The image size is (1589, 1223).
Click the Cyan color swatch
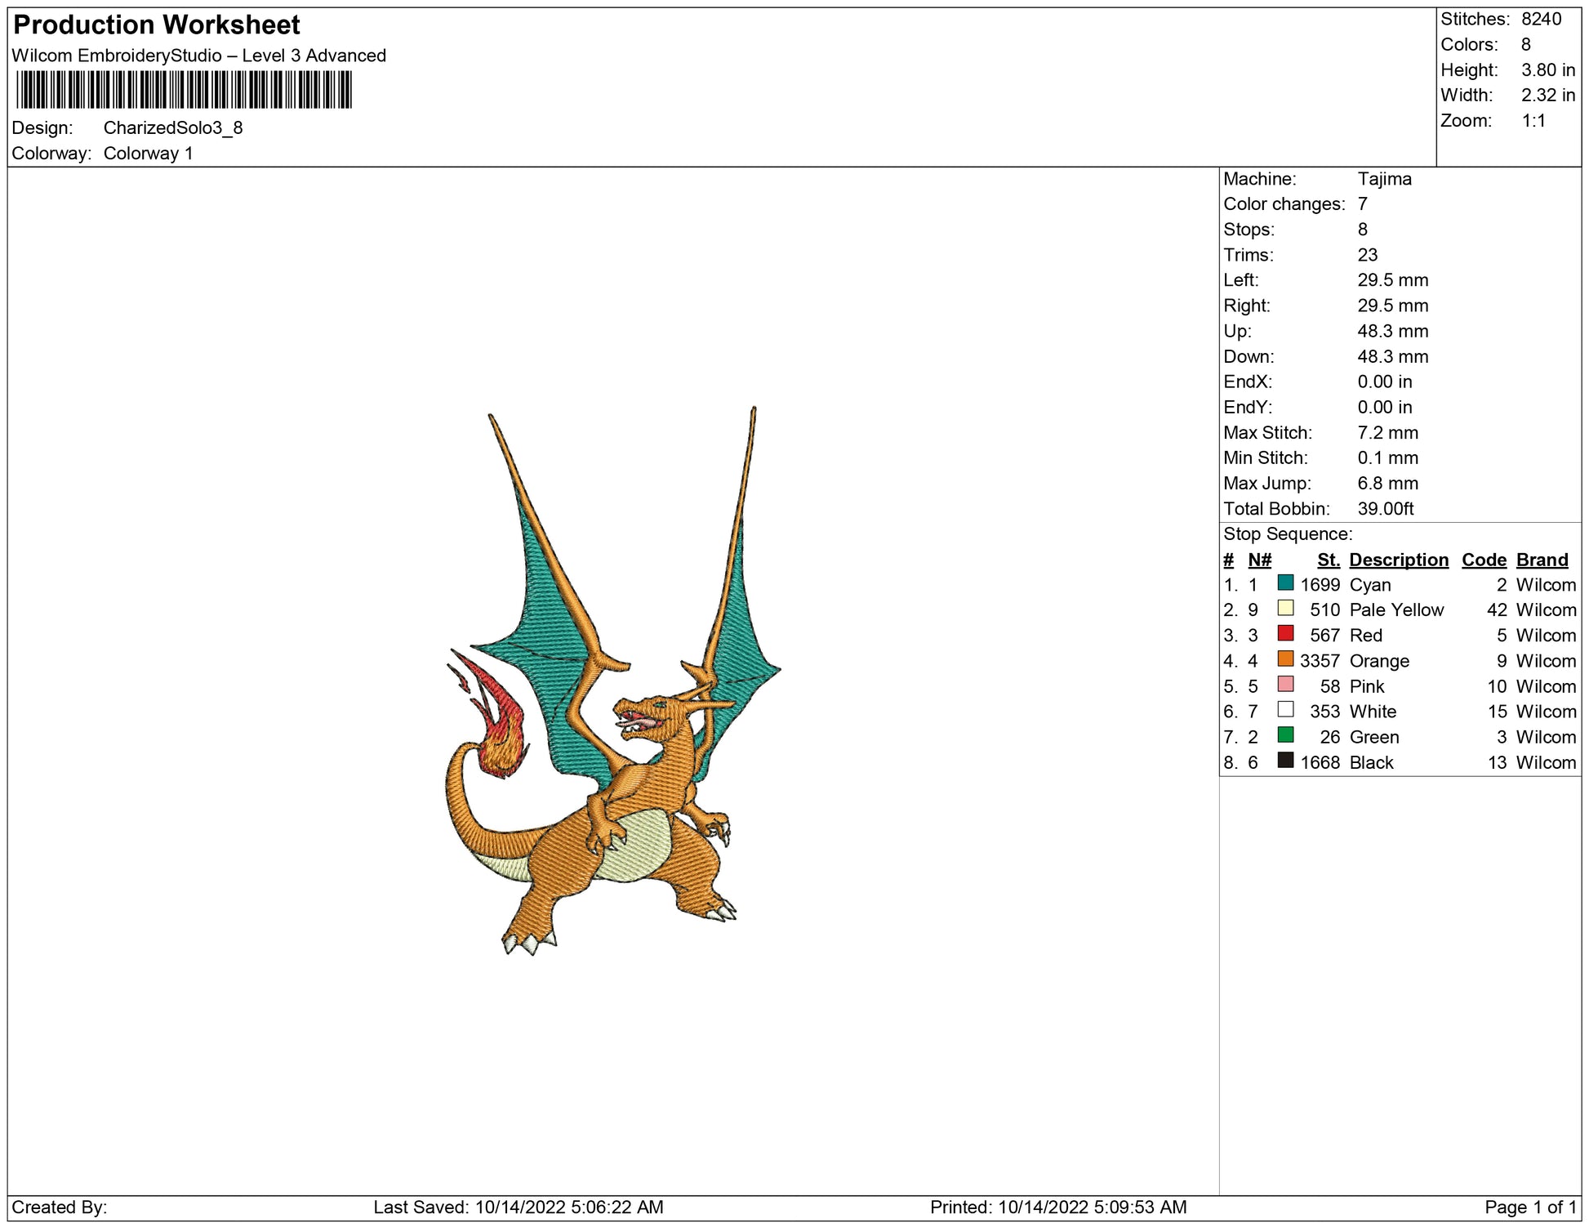(x=1285, y=582)
